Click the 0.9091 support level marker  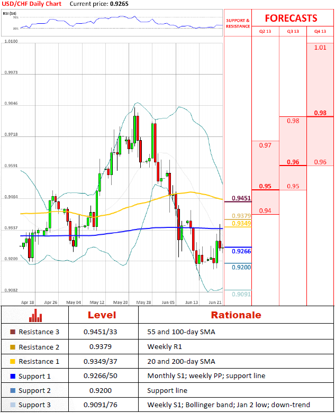click(241, 294)
